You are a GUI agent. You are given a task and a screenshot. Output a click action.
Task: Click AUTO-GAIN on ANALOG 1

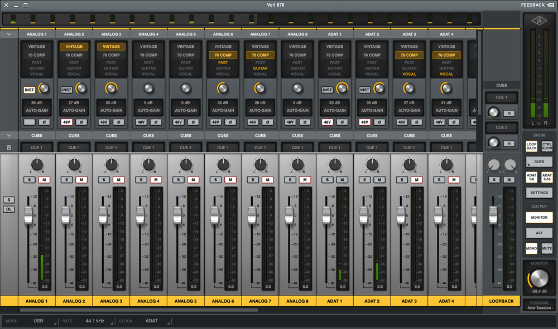coord(37,110)
